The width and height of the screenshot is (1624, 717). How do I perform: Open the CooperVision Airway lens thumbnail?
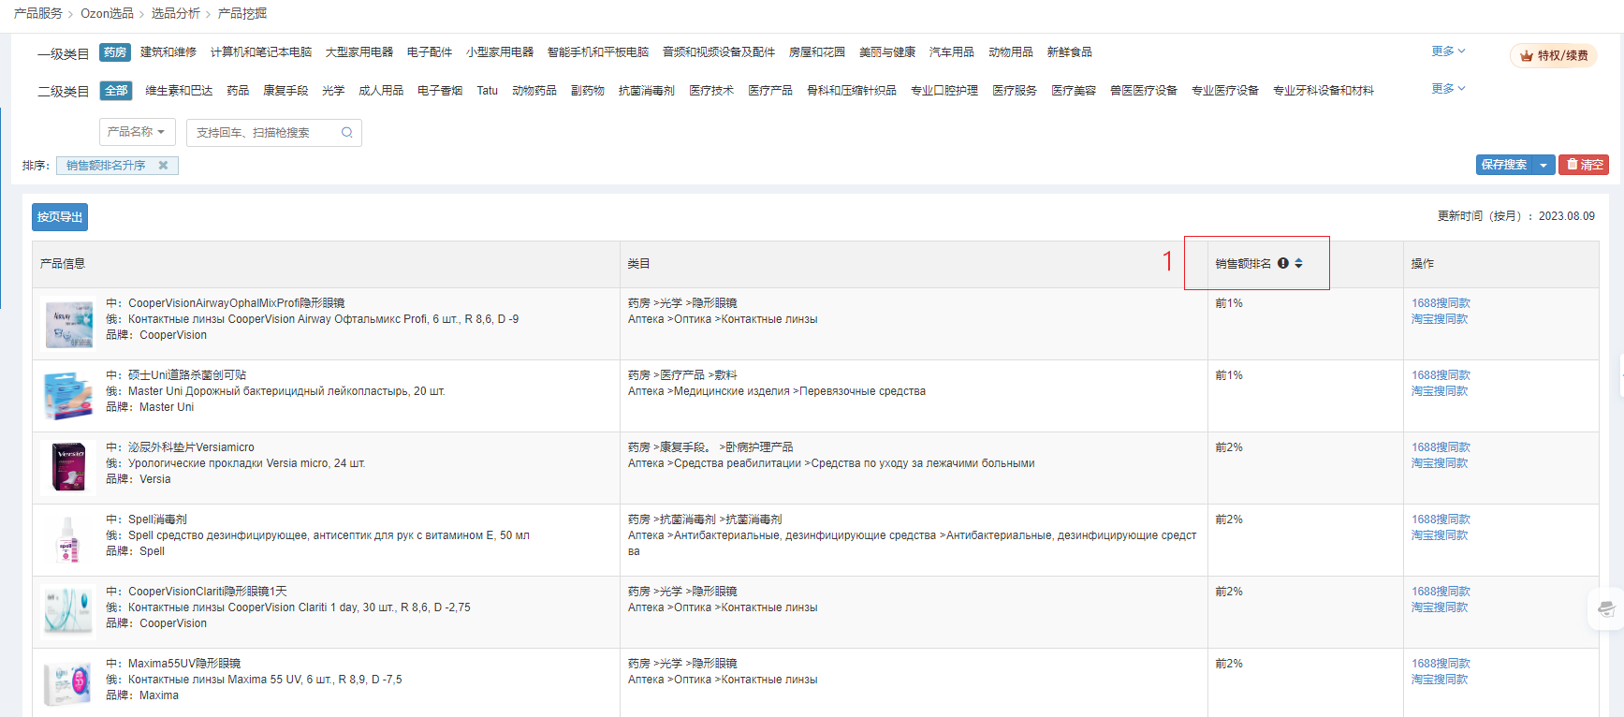coord(69,323)
